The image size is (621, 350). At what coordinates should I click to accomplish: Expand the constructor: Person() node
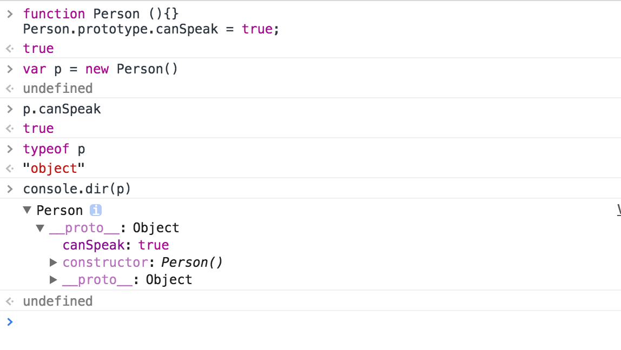[53, 262]
